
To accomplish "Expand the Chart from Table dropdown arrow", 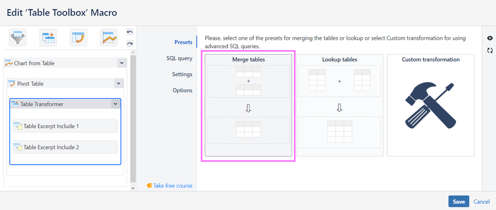I will 121,63.
